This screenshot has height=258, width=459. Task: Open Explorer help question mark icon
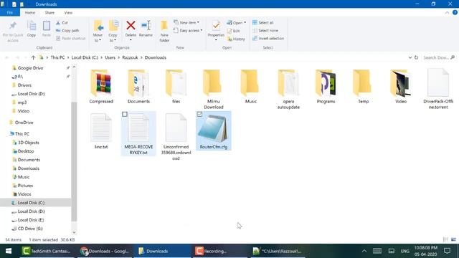pos(455,13)
